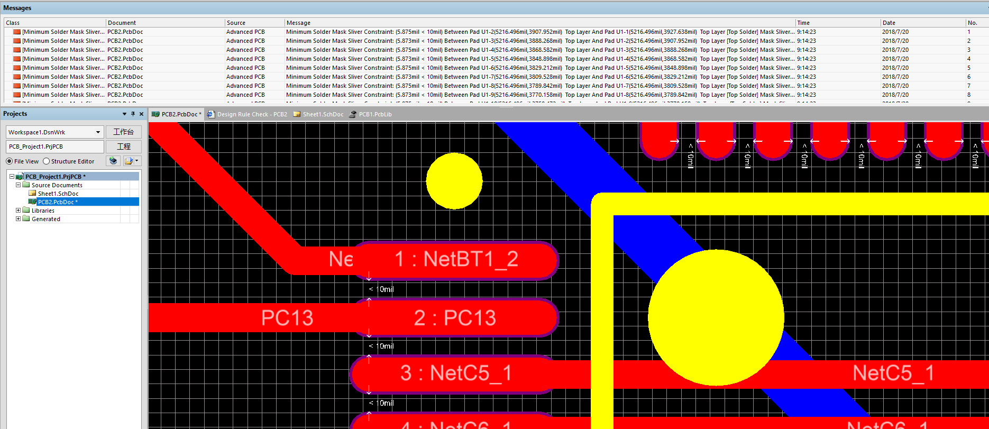The width and height of the screenshot is (989, 429).
Task: Click the large yellow circle inside the outline
Action: coord(716,317)
